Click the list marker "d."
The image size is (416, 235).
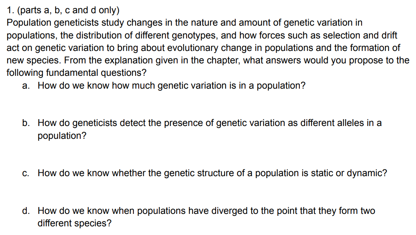pyautogui.click(x=26, y=211)
